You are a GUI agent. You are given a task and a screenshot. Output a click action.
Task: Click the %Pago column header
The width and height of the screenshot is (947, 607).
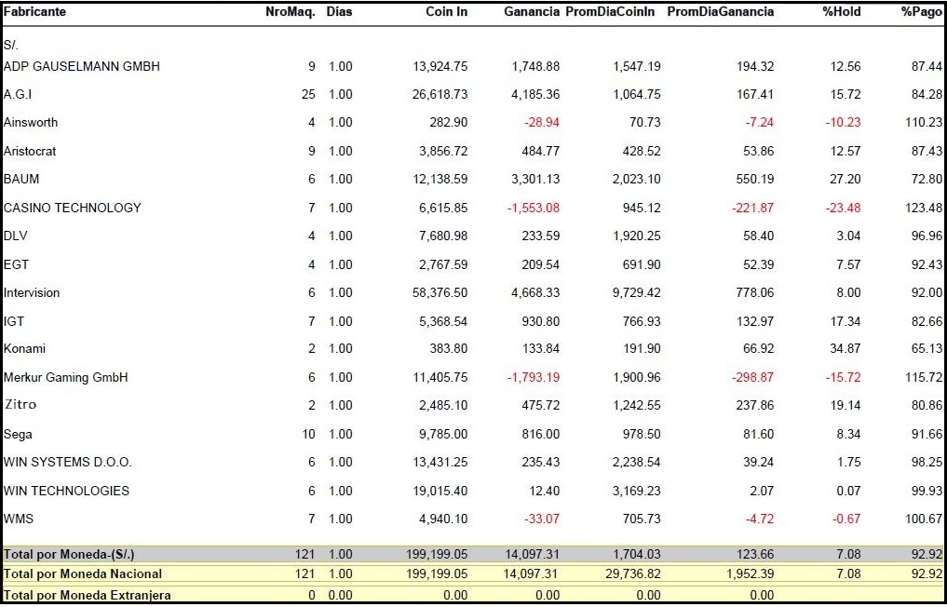click(x=922, y=11)
